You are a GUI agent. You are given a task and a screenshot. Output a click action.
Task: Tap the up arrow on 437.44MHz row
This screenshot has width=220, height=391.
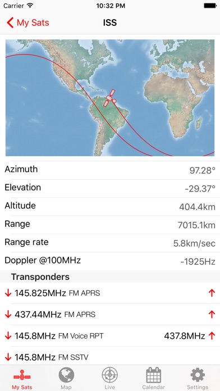click(212, 315)
